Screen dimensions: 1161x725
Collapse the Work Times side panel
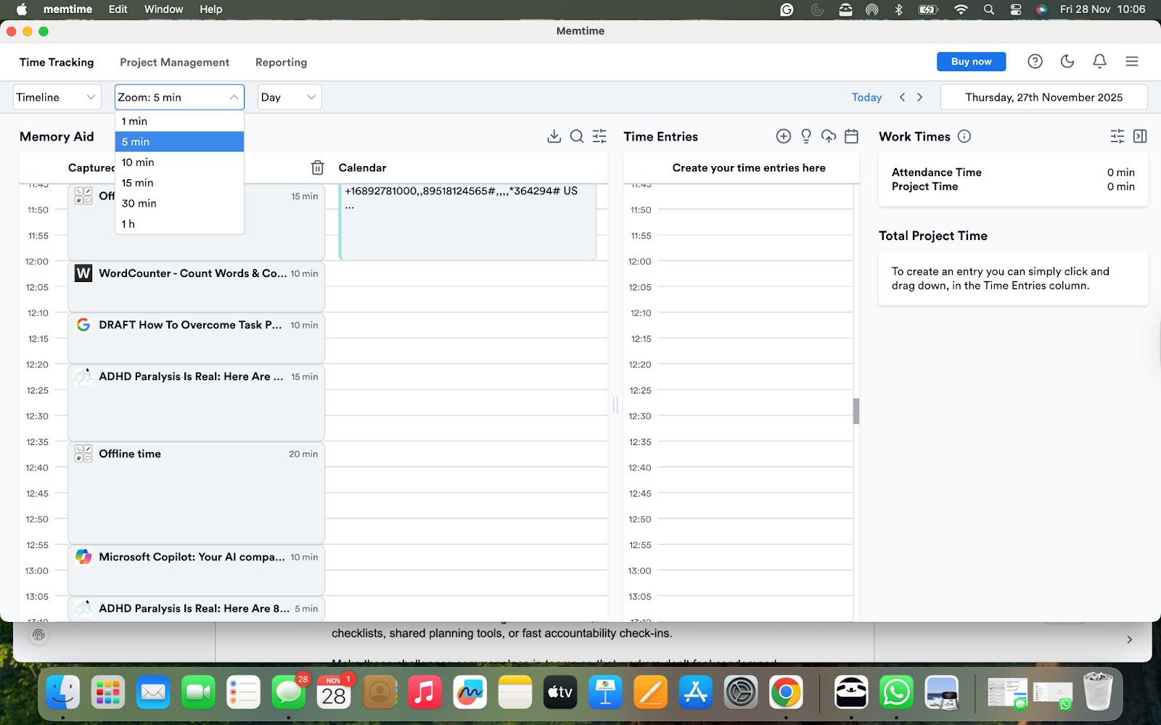pos(1140,136)
